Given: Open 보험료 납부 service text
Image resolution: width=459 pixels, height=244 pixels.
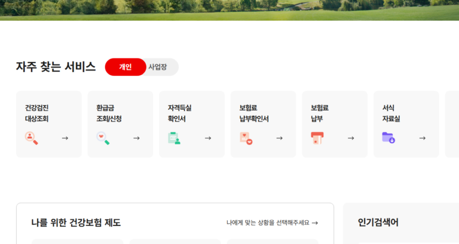Looking at the screenshot, I should (x=319, y=113).
